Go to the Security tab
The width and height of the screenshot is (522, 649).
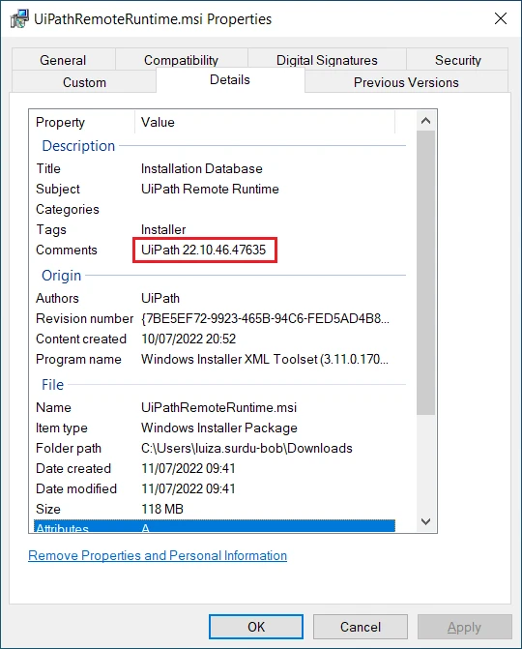pyautogui.click(x=457, y=60)
